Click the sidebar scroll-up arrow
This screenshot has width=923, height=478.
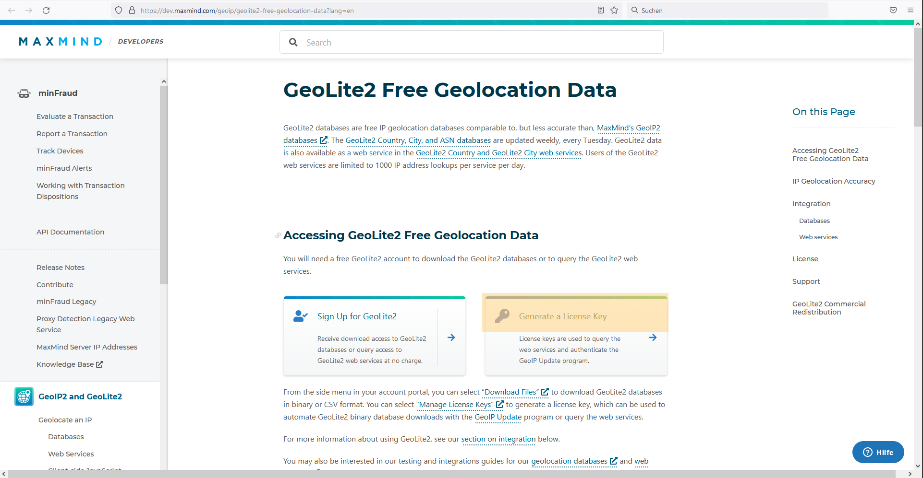tap(164, 82)
